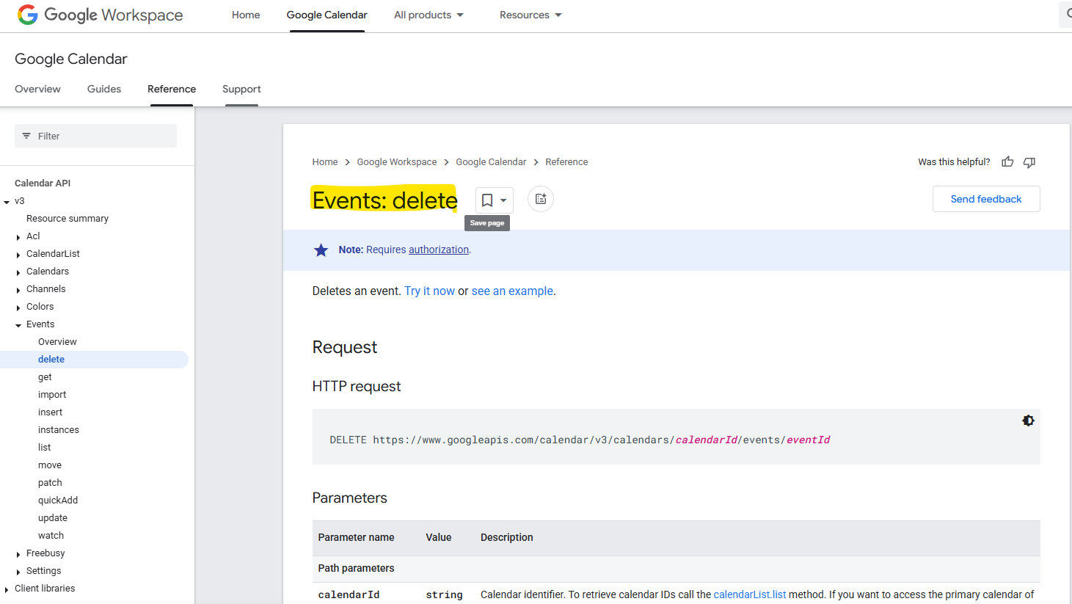Click the Send feedback button
The width and height of the screenshot is (1072, 604).
pos(985,199)
